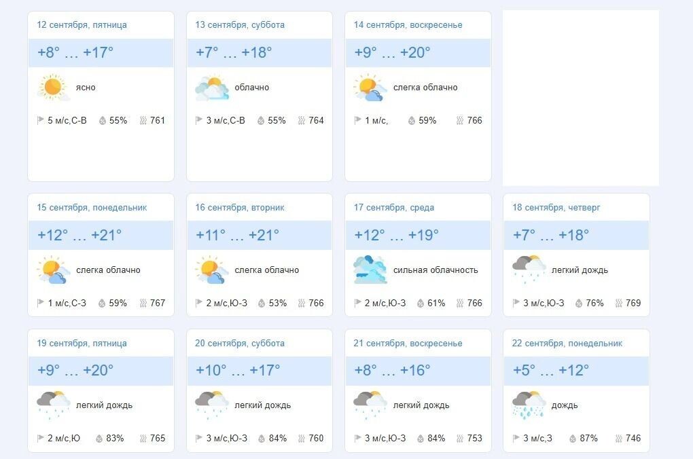Open the '18 сентября, четверг' forecast card
Viewport: 693px width, 459px height.
(576, 255)
